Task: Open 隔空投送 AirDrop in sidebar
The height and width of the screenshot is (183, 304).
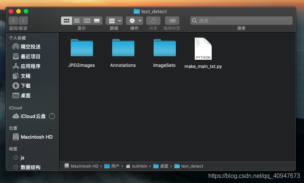Action: pos(27,47)
